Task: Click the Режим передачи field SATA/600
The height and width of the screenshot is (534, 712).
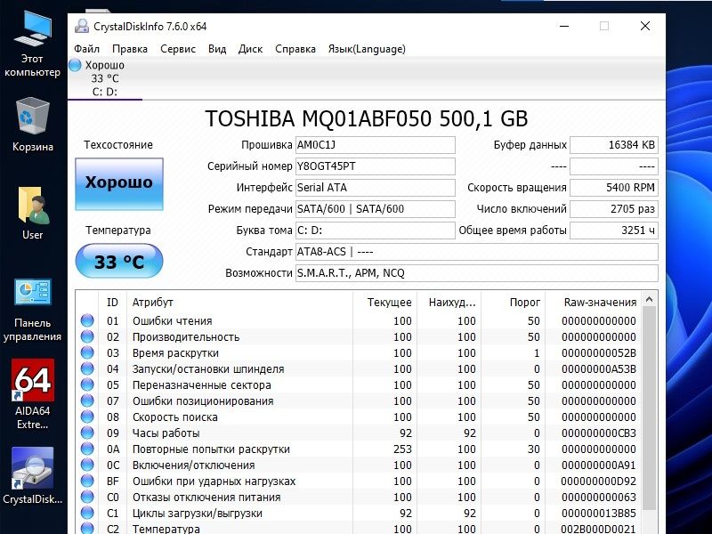Action: (x=375, y=209)
